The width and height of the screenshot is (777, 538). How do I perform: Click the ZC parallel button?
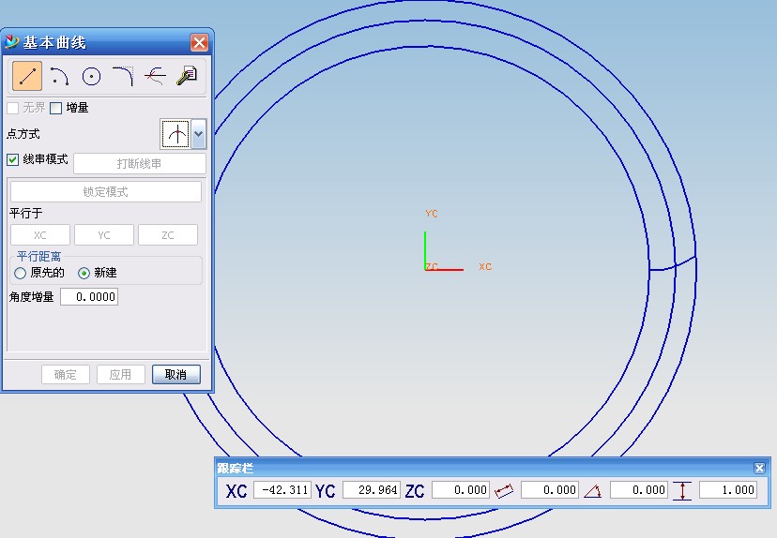click(167, 234)
